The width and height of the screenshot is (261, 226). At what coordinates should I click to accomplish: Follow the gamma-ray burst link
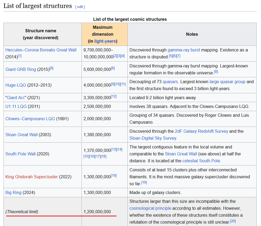(x=184, y=50)
